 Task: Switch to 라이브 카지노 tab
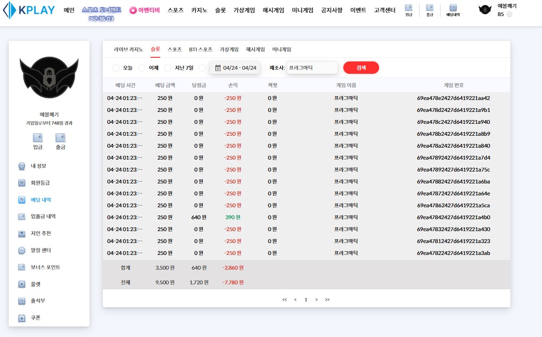[x=129, y=50]
